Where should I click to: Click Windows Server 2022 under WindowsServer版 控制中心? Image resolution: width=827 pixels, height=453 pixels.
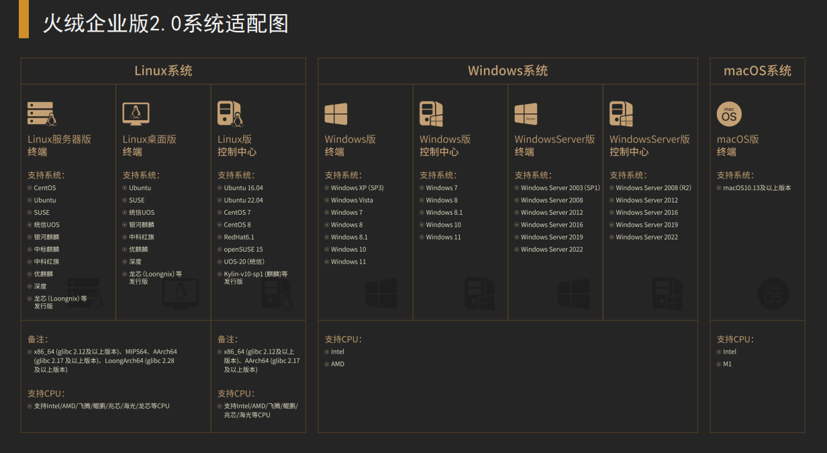pos(647,237)
